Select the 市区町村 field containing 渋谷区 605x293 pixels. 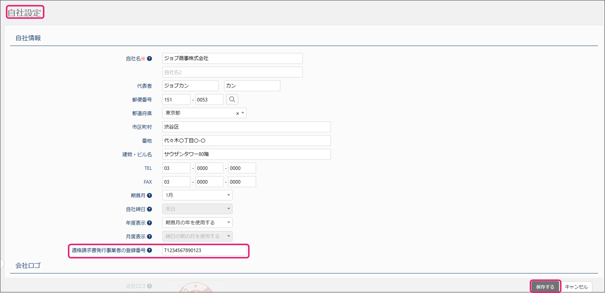coord(246,127)
